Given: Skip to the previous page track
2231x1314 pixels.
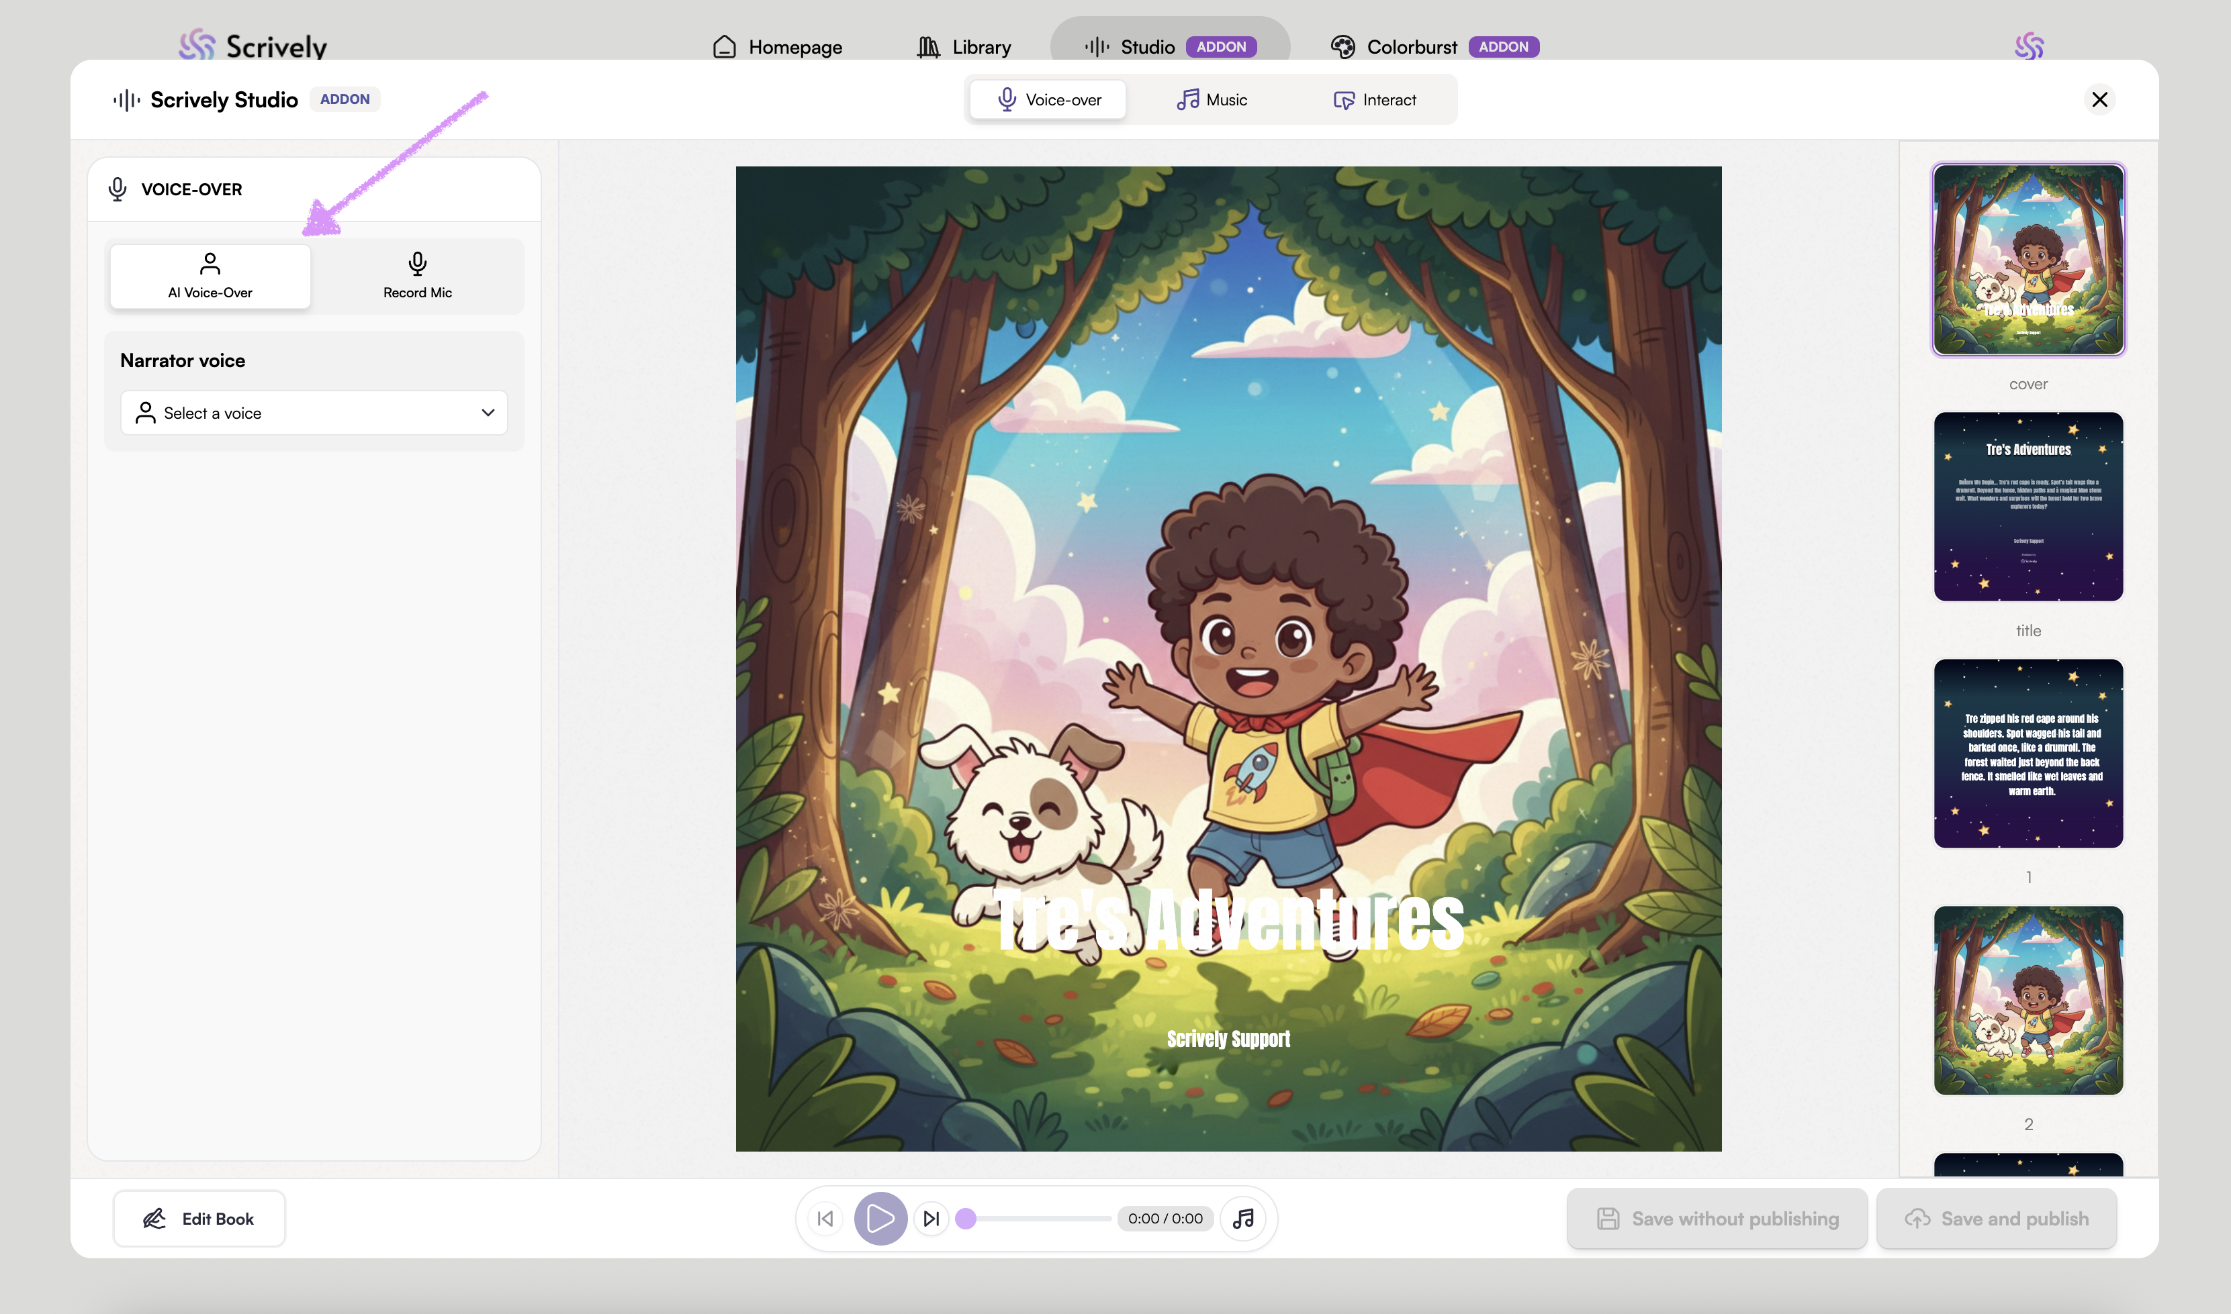Looking at the screenshot, I should [x=825, y=1219].
